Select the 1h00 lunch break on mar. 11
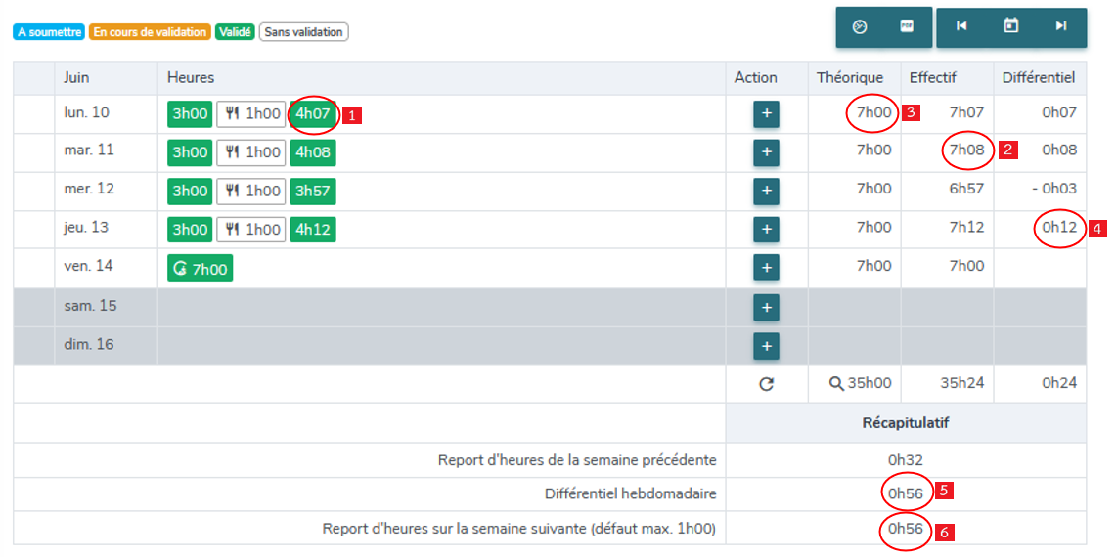 point(250,152)
